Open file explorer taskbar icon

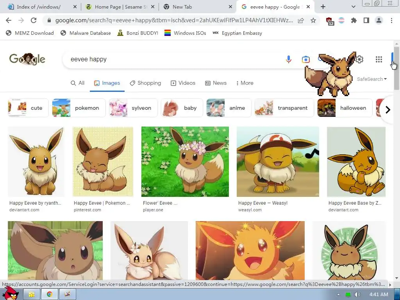[x=32, y=295]
